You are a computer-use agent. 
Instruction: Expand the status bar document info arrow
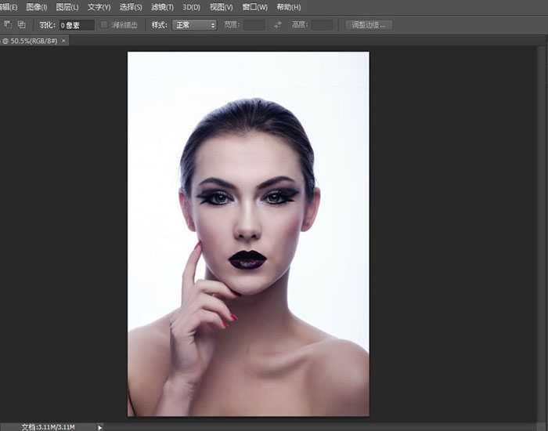99,427
